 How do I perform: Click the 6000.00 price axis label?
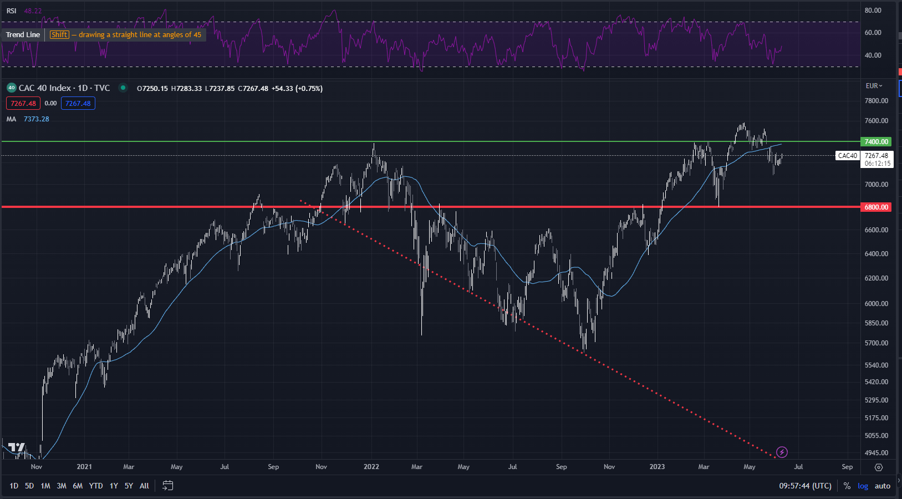876,304
